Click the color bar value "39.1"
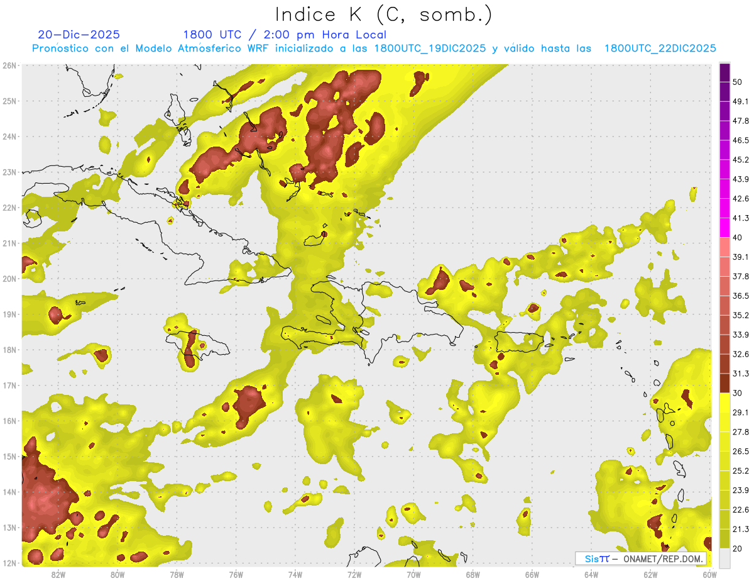This screenshot has width=754, height=583. click(x=741, y=257)
